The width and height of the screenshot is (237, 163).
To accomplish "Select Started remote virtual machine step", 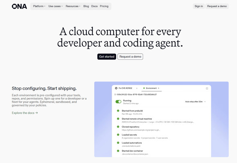I will (137, 119).
